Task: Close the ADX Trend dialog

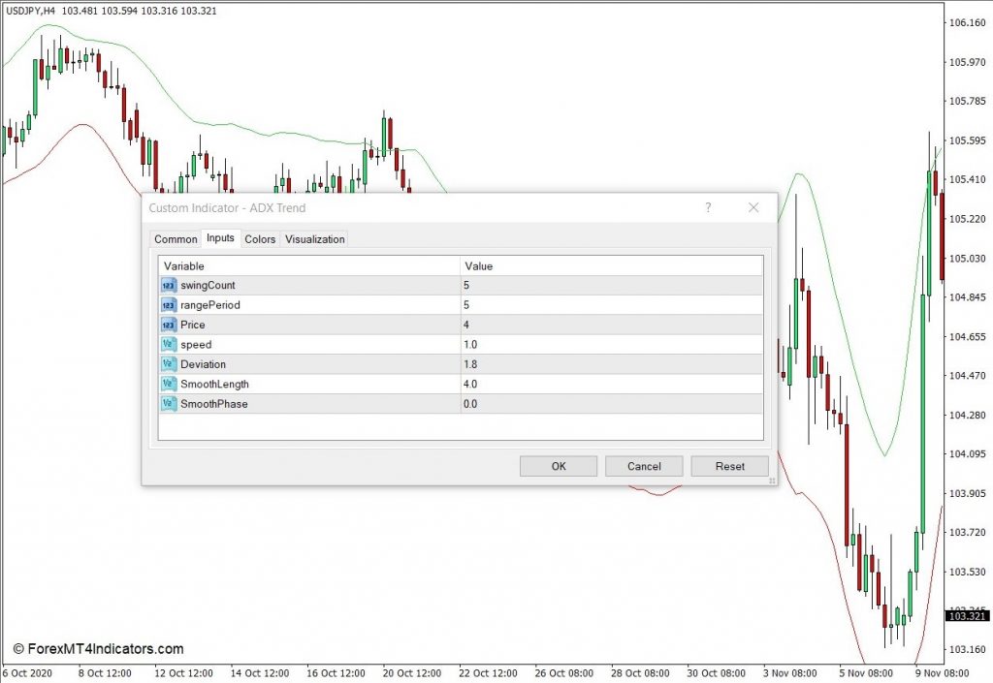Action: tap(753, 207)
